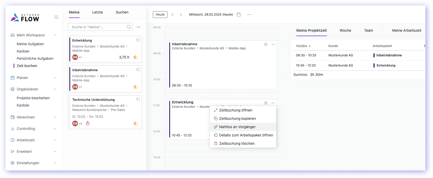Open the calendar date picker icon
Viewport: 433px width, 178px height.
point(238,15)
